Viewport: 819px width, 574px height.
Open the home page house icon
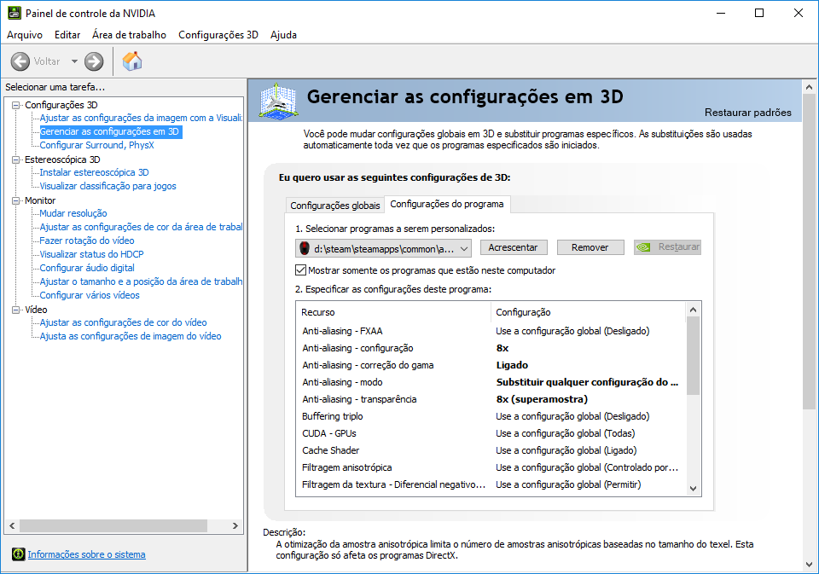pyautogui.click(x=132, y=61)
